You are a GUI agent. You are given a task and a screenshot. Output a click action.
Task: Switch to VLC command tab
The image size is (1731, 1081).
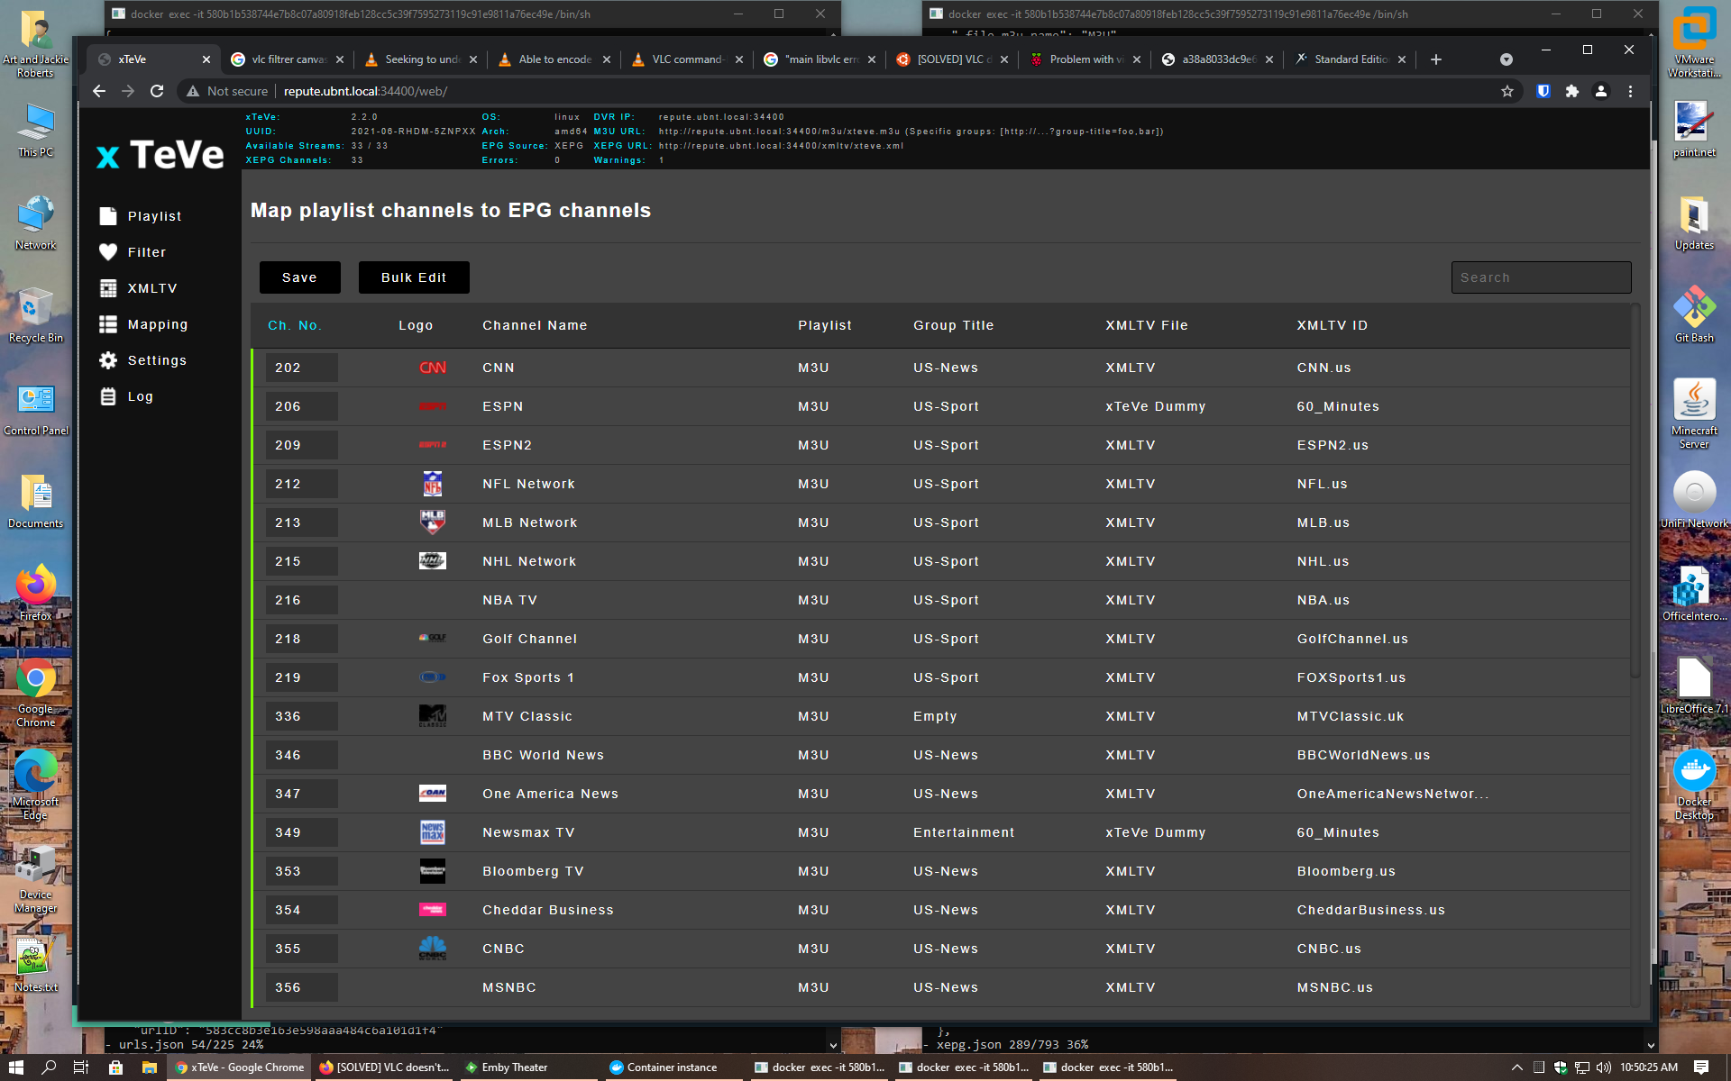coord(687,59)
